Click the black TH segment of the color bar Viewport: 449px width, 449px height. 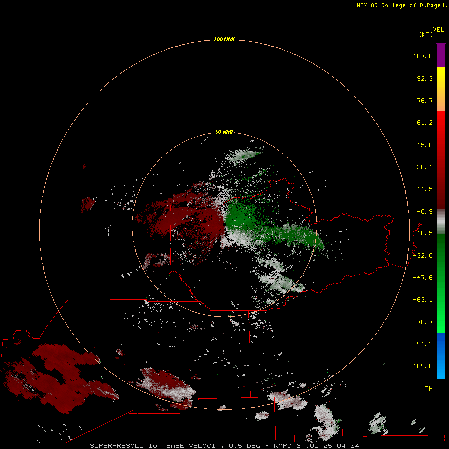click(441, 389)
